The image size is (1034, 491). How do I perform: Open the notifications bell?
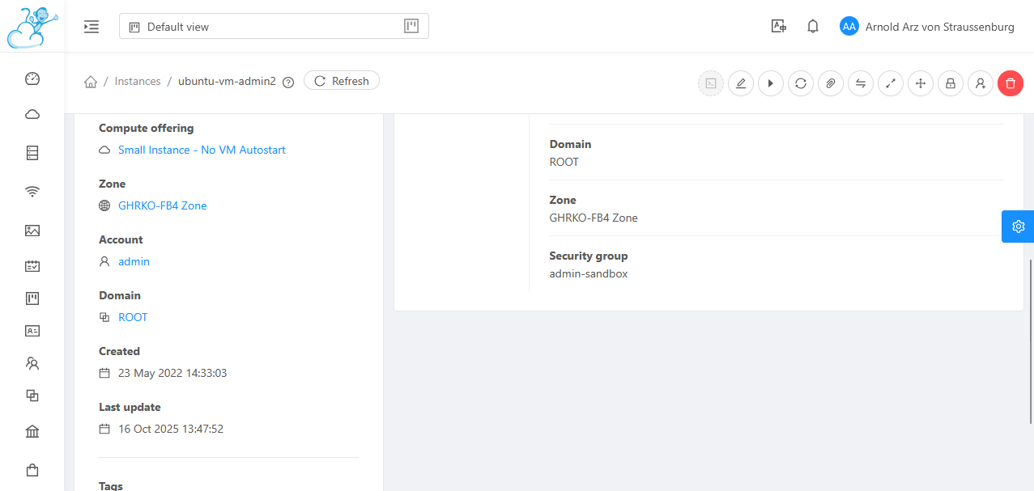point(812,26)
